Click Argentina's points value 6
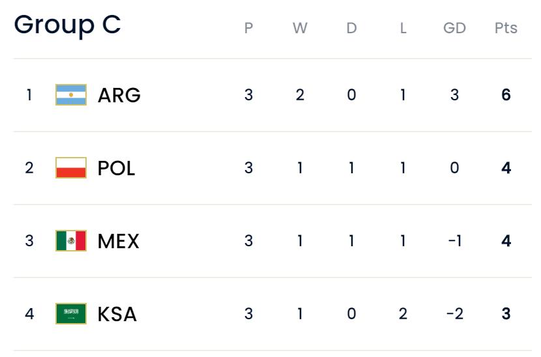 506,95
